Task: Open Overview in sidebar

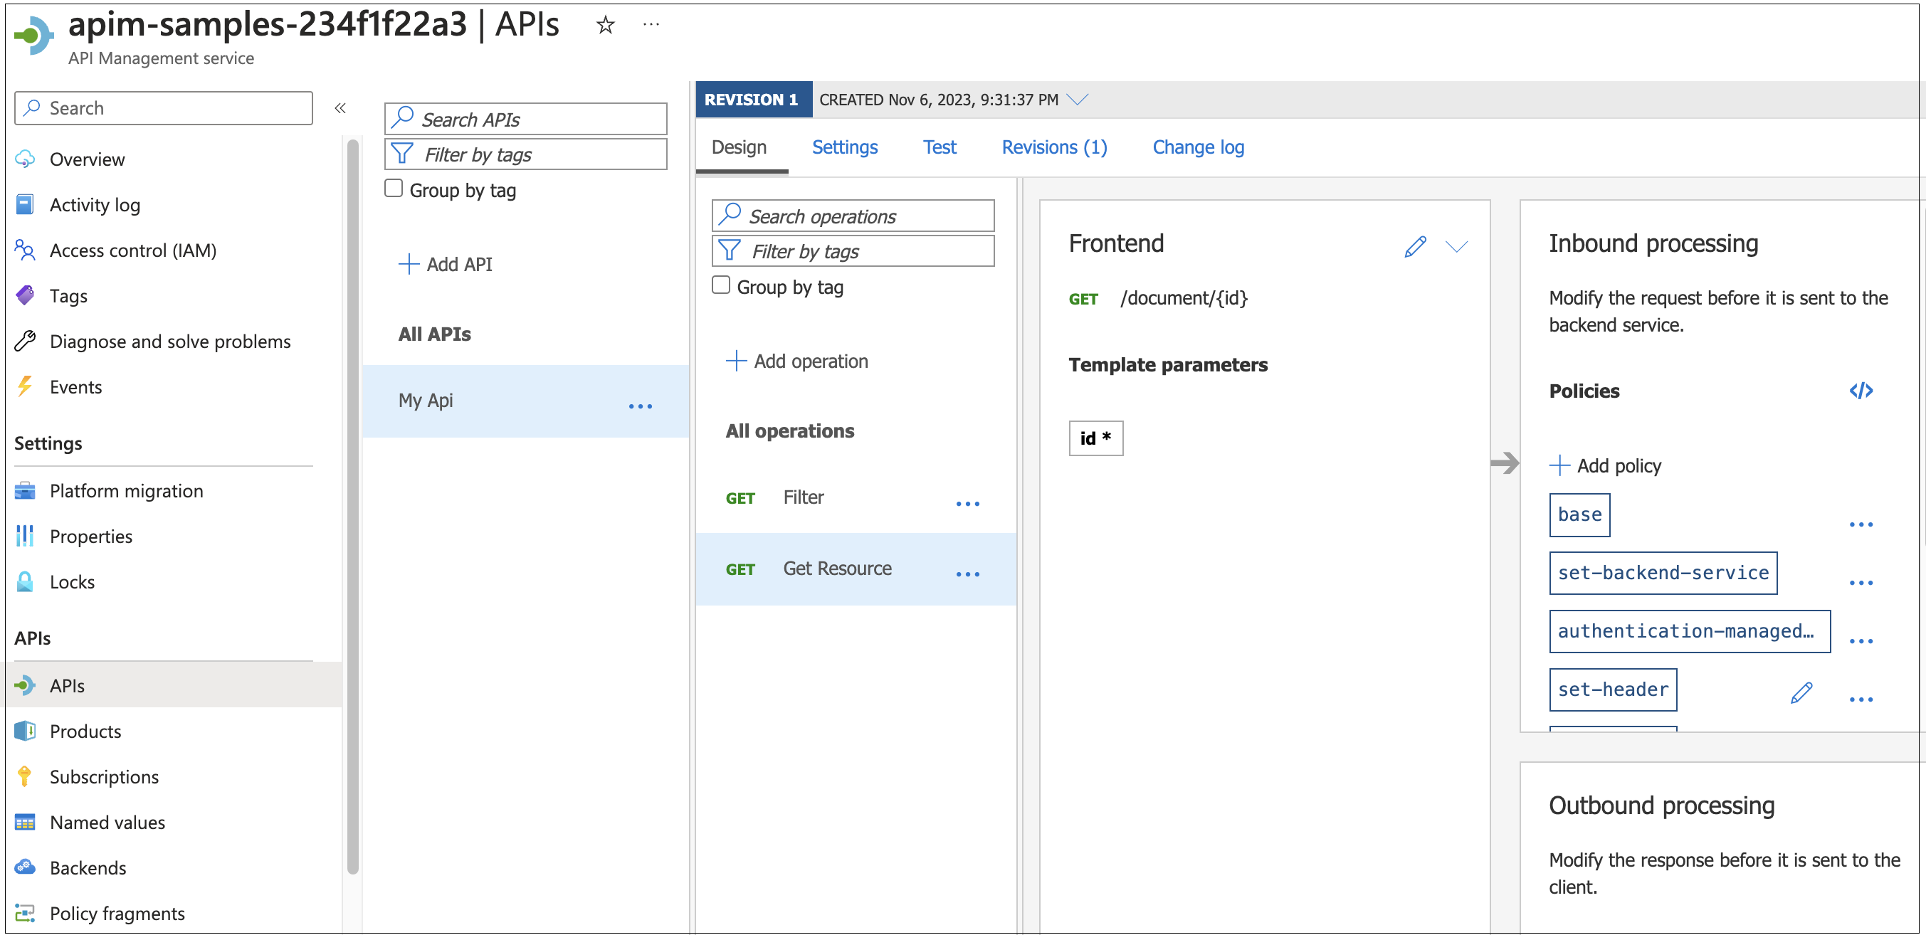Action: pos(87,159)
